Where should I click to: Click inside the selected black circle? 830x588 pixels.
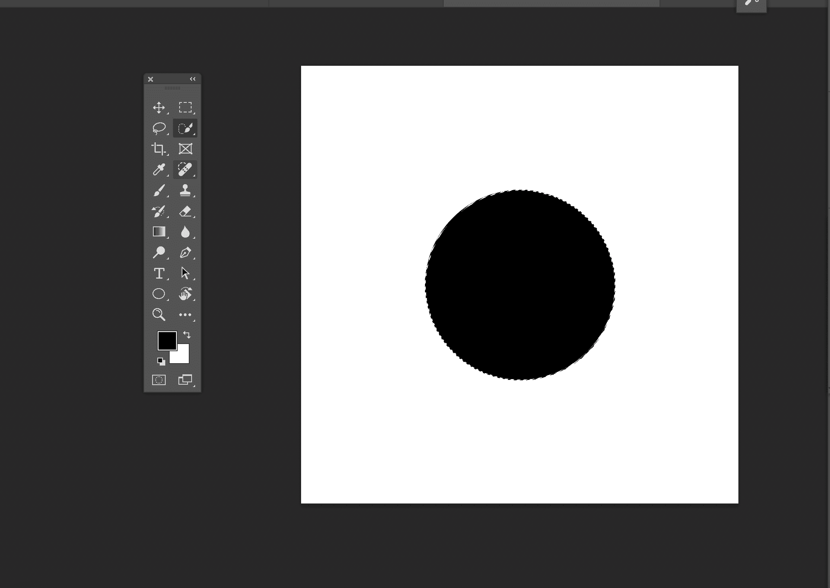520,285
